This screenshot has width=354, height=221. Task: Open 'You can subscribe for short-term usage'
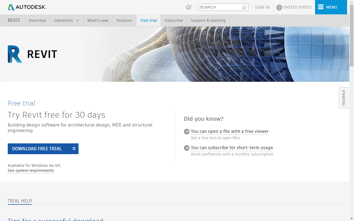[232, 148]
